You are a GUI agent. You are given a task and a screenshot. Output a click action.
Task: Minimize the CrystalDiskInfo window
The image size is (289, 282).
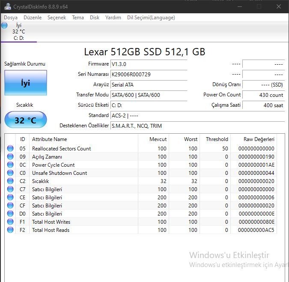(240, 6)
